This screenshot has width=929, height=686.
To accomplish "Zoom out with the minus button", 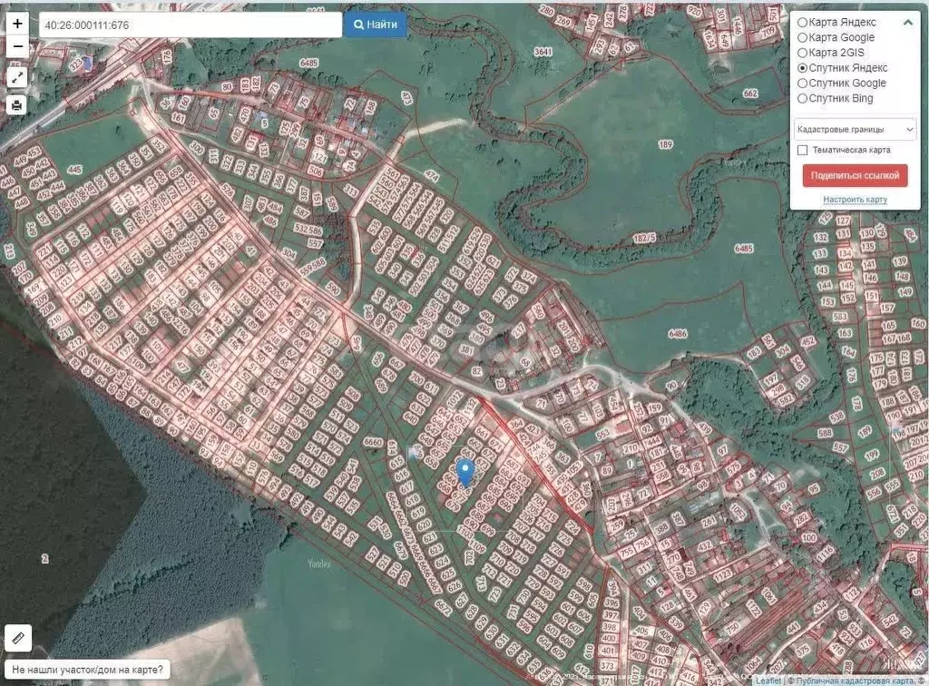I will 17,46.
